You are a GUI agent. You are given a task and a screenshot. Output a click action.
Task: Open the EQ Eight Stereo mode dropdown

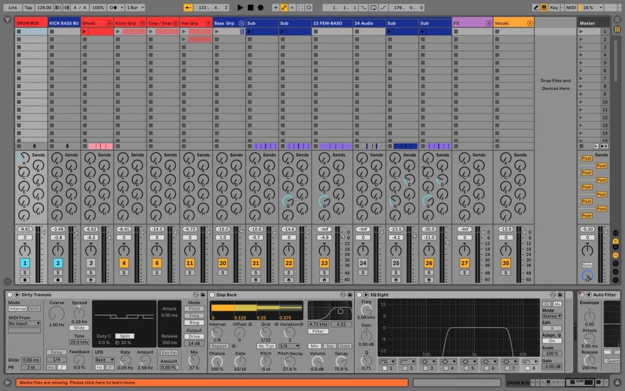click(552, 317)
